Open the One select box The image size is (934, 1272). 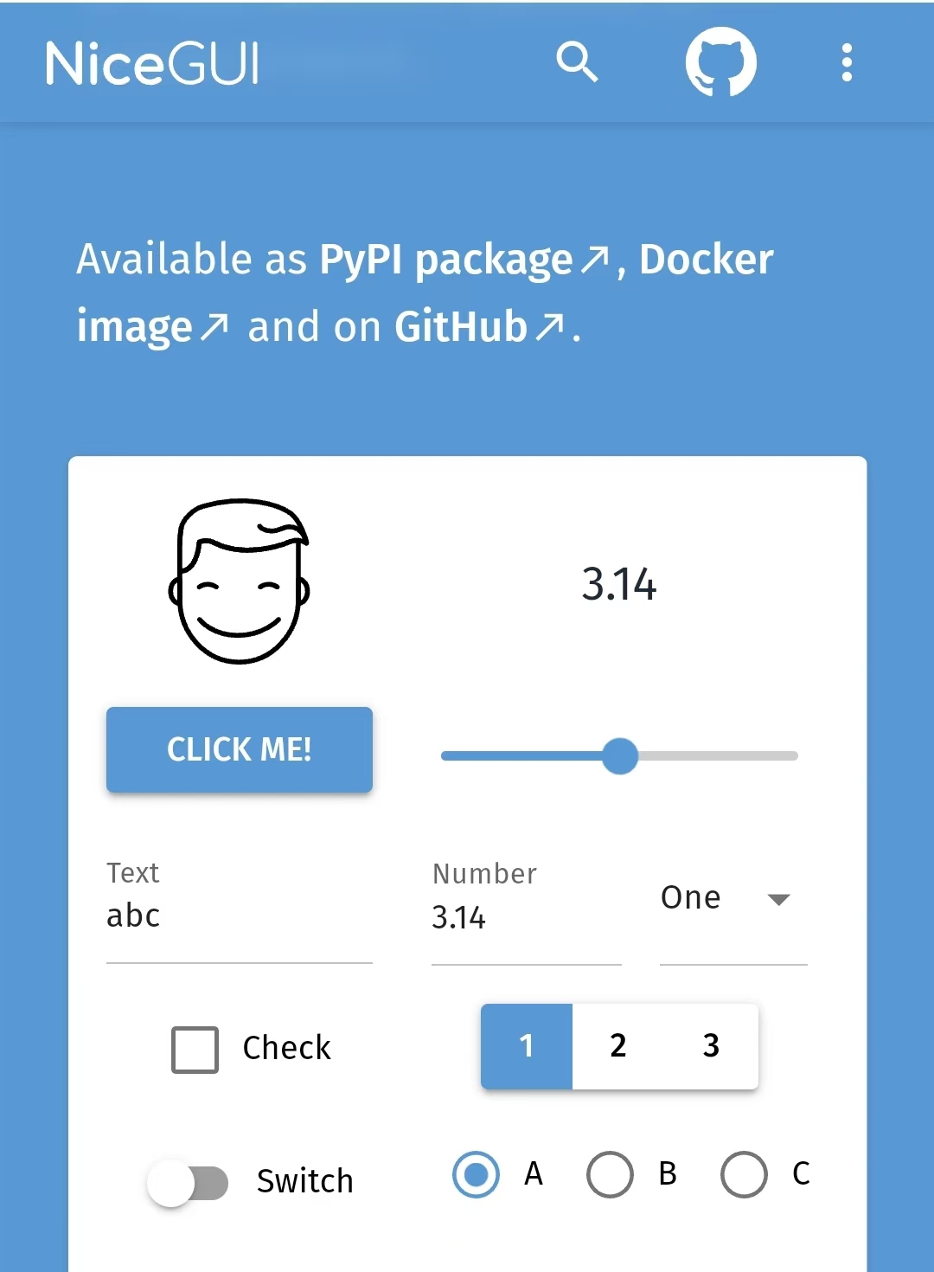pos(733,908)
